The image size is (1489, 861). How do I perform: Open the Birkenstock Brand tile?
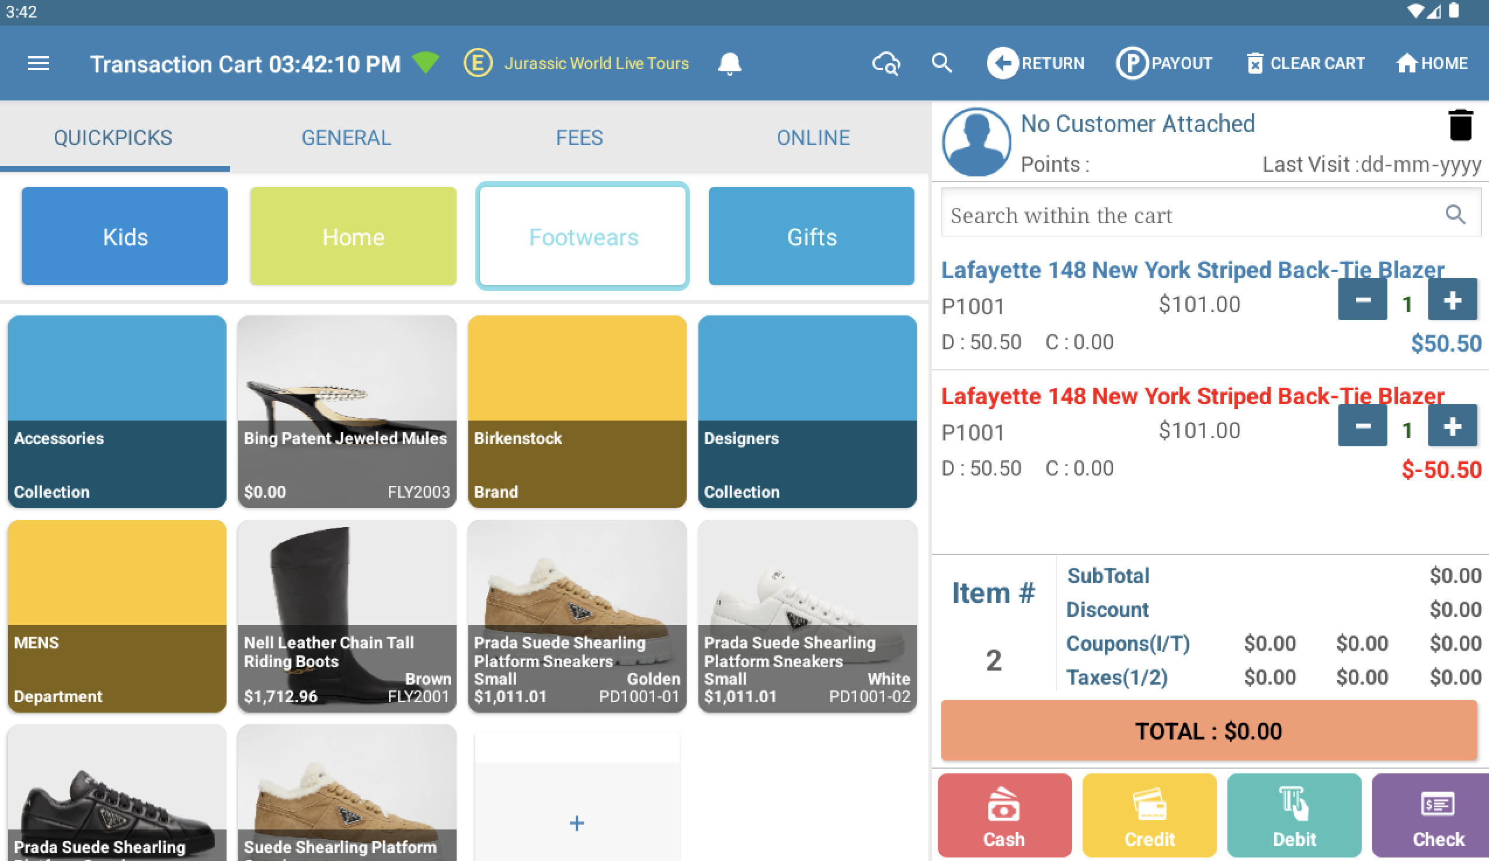577,412
